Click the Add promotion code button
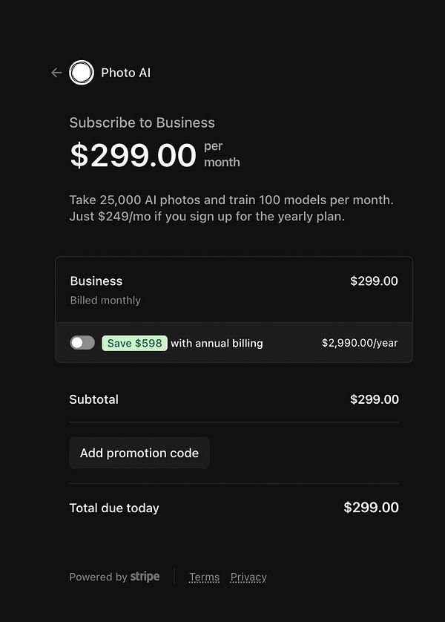The image size is (445, 622). point(139,453)
